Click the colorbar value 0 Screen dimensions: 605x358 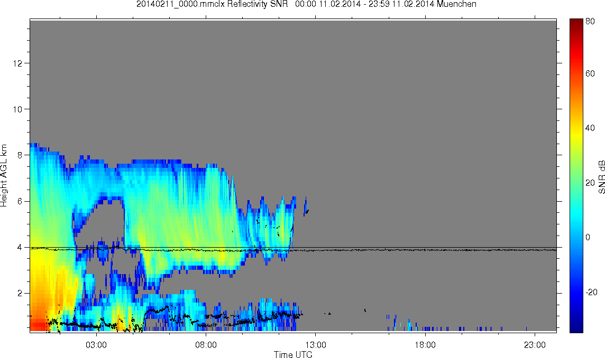click(x=588, y=237)
